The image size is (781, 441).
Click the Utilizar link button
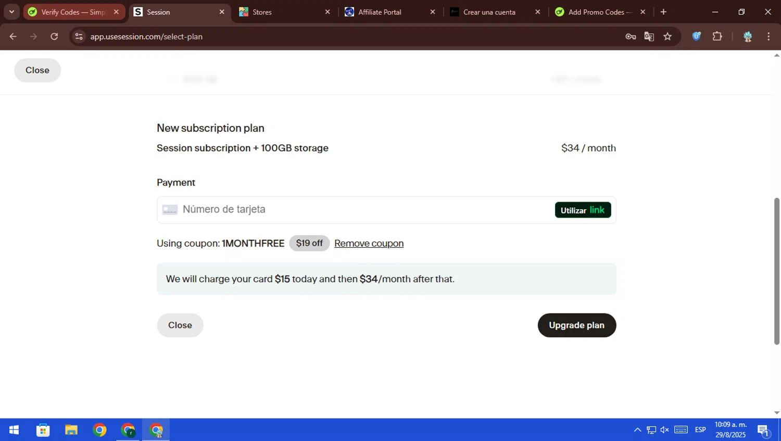(583, 210)
